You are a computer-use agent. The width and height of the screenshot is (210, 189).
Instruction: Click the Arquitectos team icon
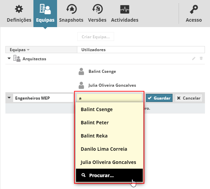(x=17, y=59)
